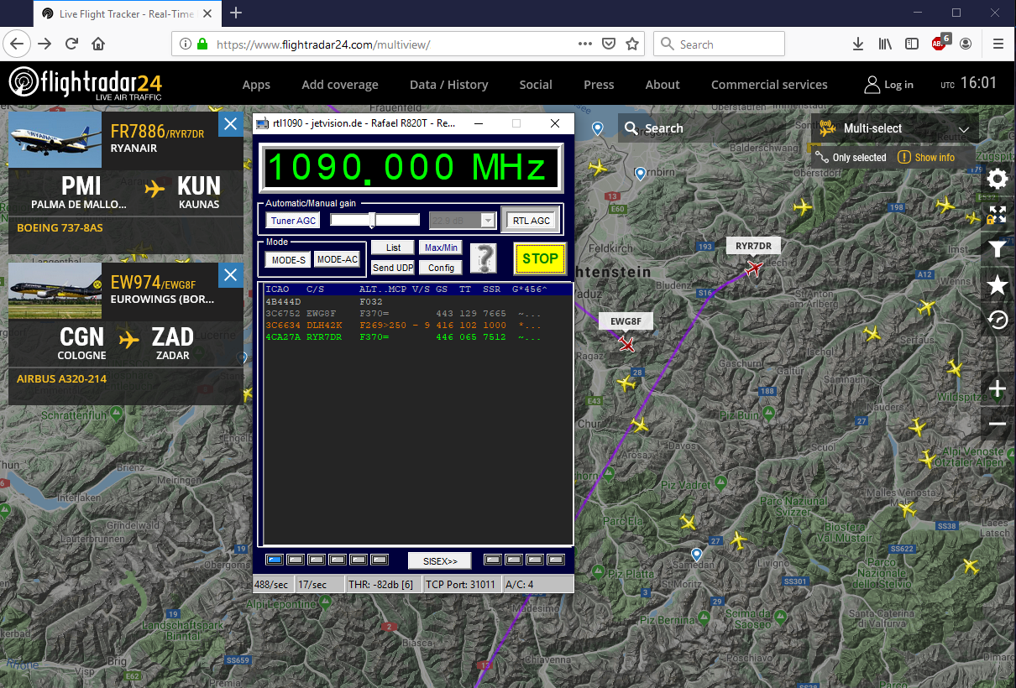Open Firefox hamburger menu
1016x688 pixels.
click(x=998, y=44)
